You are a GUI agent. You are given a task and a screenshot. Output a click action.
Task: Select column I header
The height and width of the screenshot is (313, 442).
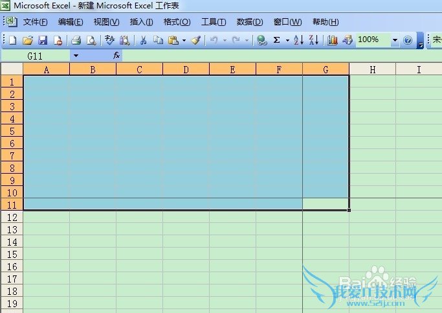[x=419, y=69]
